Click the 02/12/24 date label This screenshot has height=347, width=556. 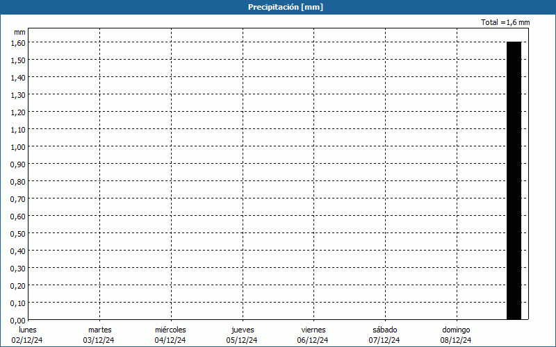pos(27,340)
